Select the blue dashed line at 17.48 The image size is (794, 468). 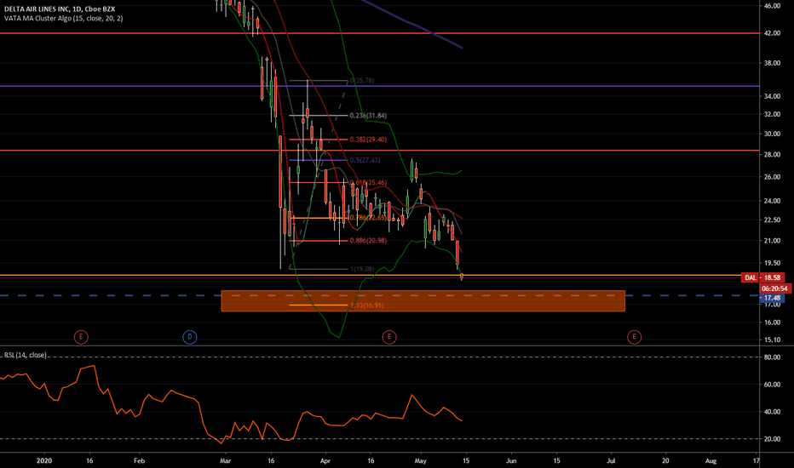[x=380, y=295]
